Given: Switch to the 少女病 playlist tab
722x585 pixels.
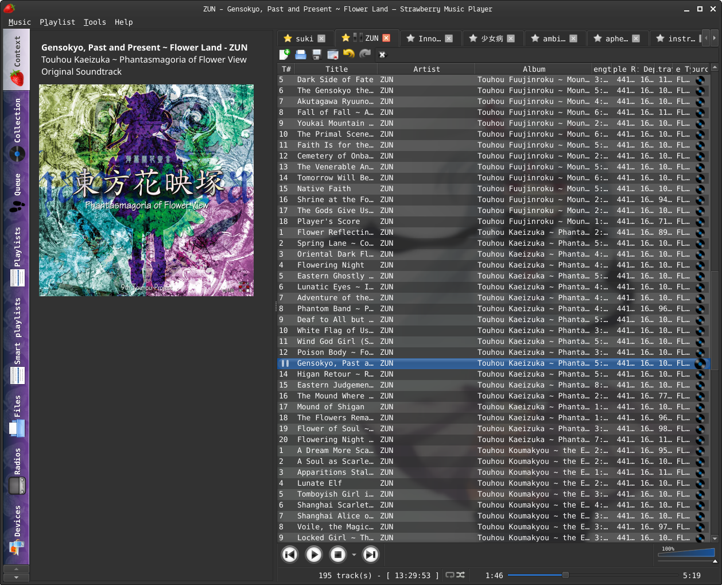Looking at the screenshot, I should click(x=492, y=39).
